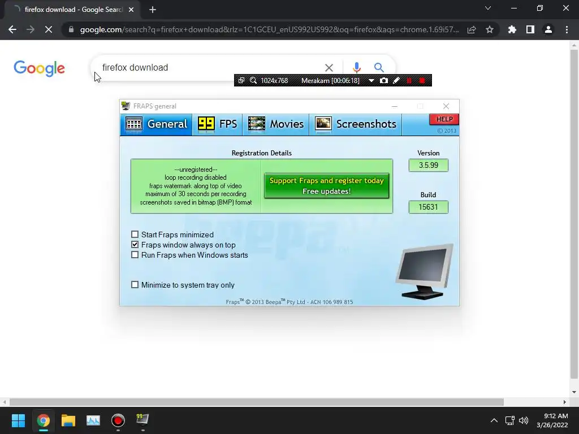Bookmark this page with star icon

(x=490, y=29)
